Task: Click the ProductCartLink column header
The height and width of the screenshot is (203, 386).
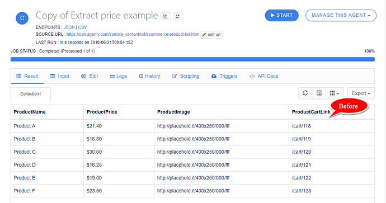Action: [311, 112]
